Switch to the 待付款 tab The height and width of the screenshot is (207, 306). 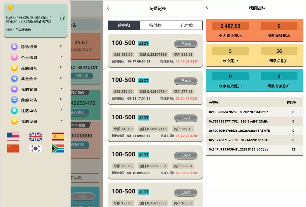click(155, 25)
